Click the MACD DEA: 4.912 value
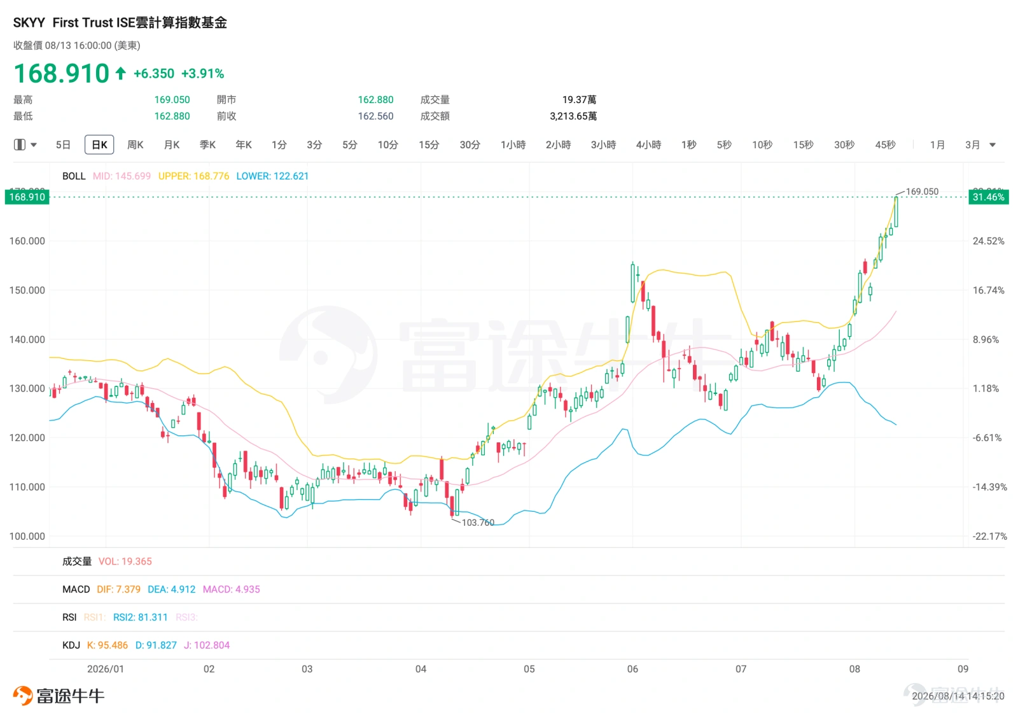This screenshot has width=1018, height=718. pos(172,589)
